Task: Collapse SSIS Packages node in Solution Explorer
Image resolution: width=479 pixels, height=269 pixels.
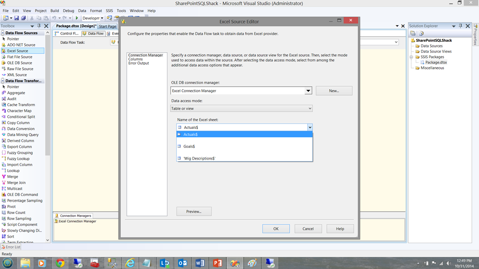Action: 411,57
